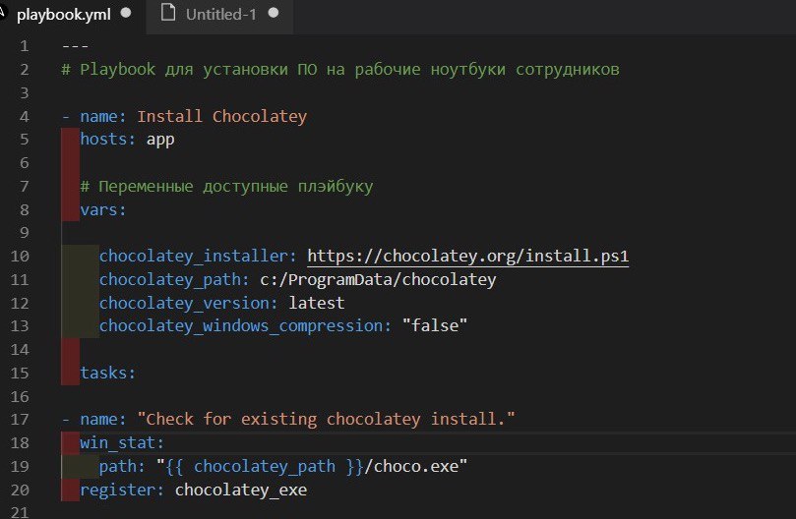Click the 'chocolatey_version:' key
Viewport: 796px width, 519px height.
(188, 303)
